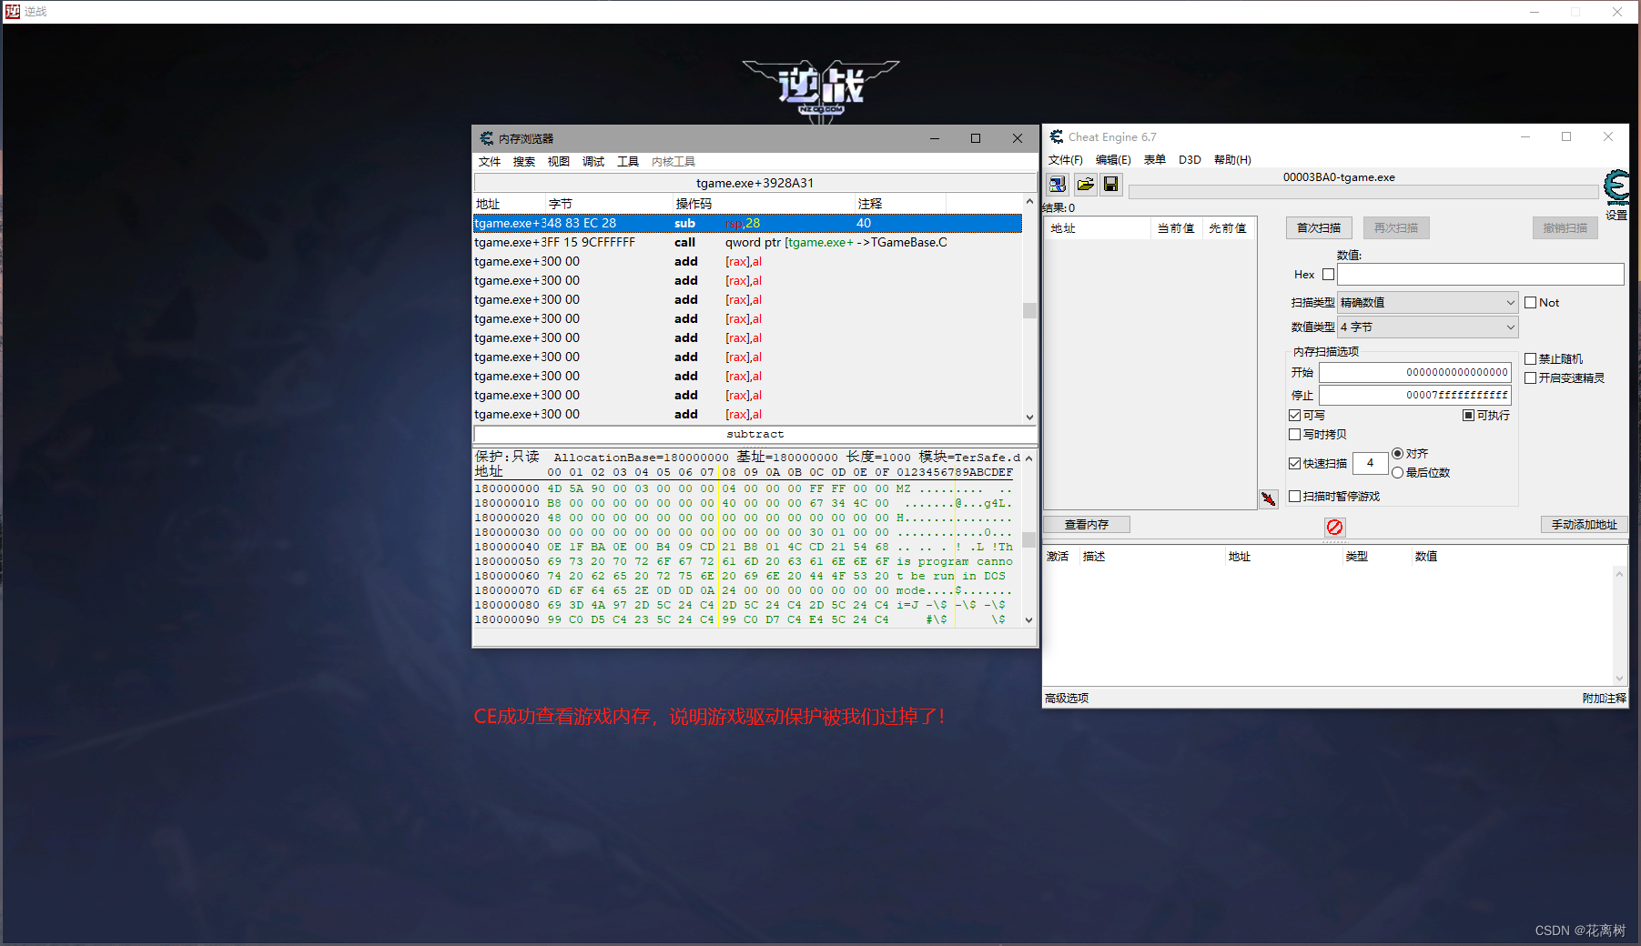The height and width of the screenshot is (946, 1641).
Task: Toggle the 可执行 checkbox
Action: pos(1468,416)
